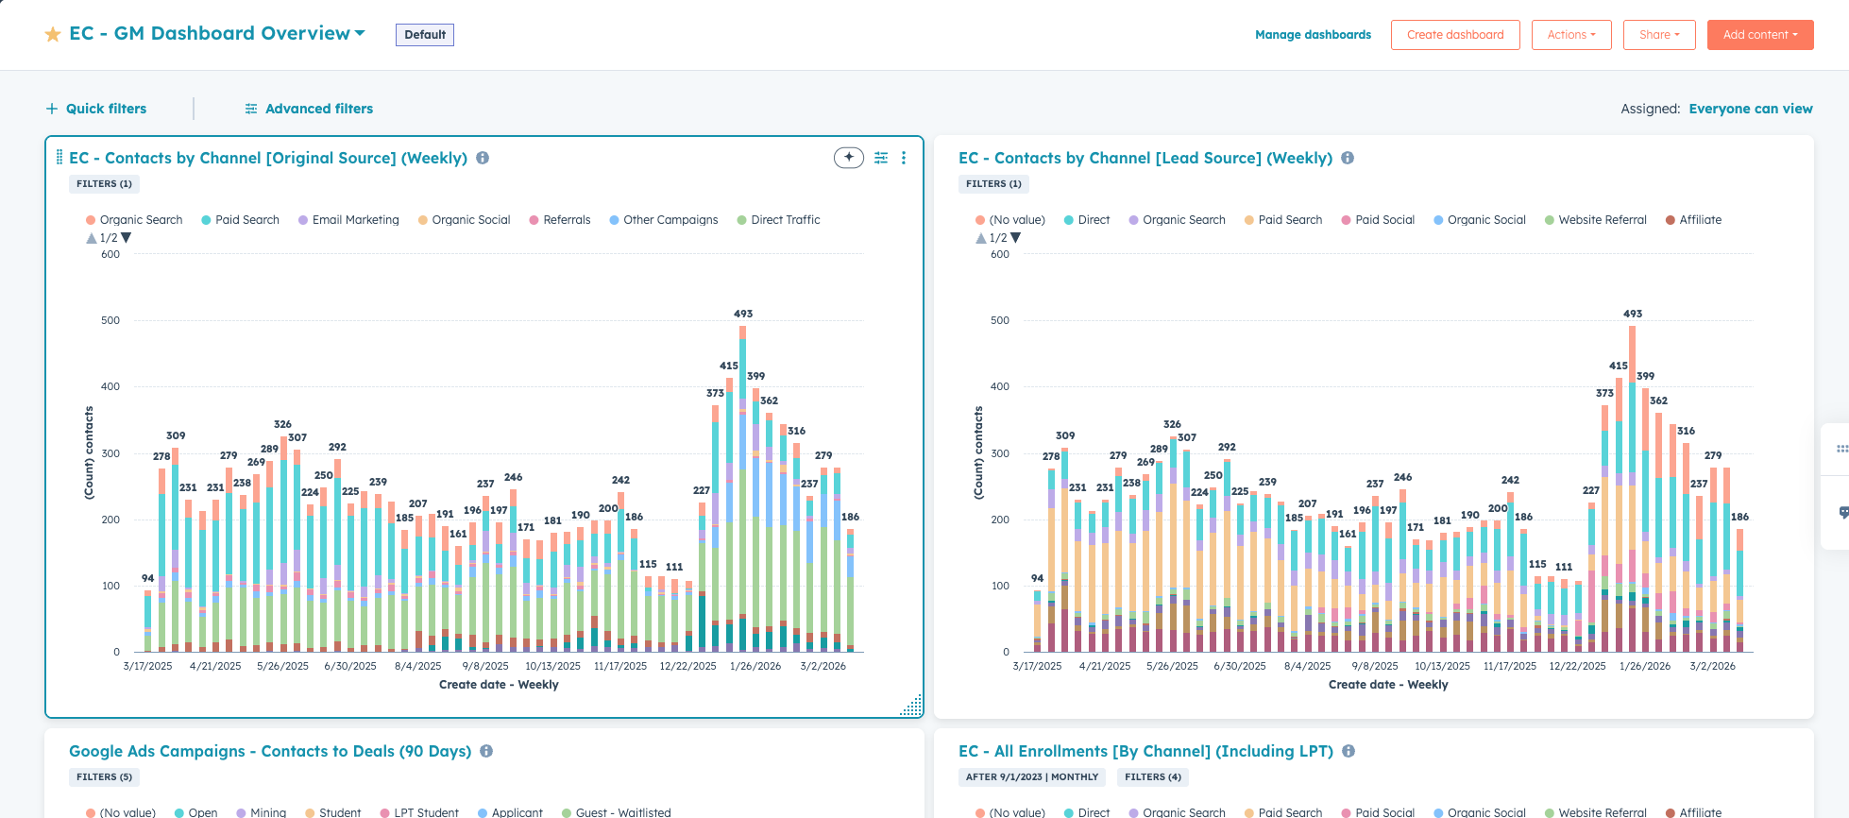Toggle Direct Traffic series in the legend
1849x818 pixels.
point(778,220)
